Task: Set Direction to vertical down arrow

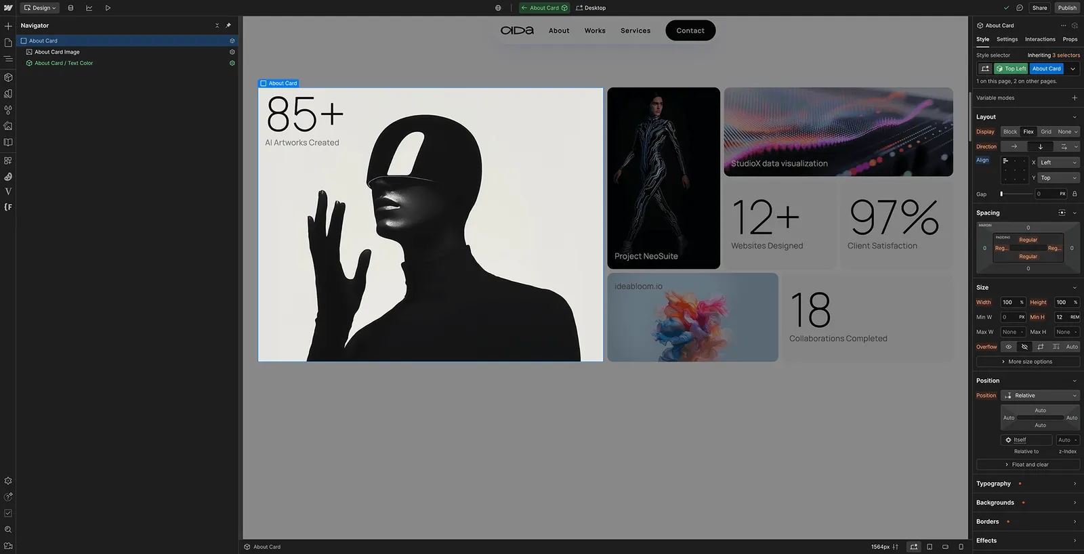Action: point(1041,147)
